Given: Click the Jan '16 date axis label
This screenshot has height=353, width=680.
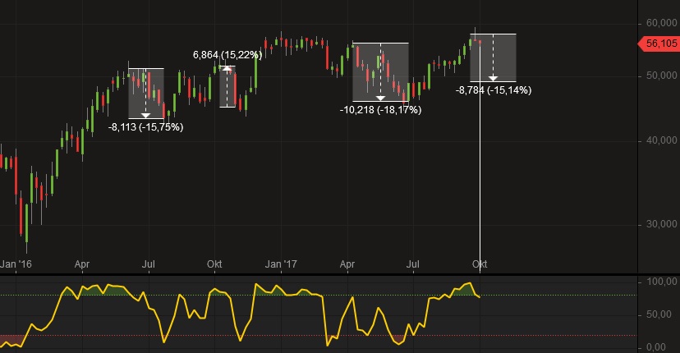Looking at the screenshot, I should pyautogui.click(x=16, y=264).
